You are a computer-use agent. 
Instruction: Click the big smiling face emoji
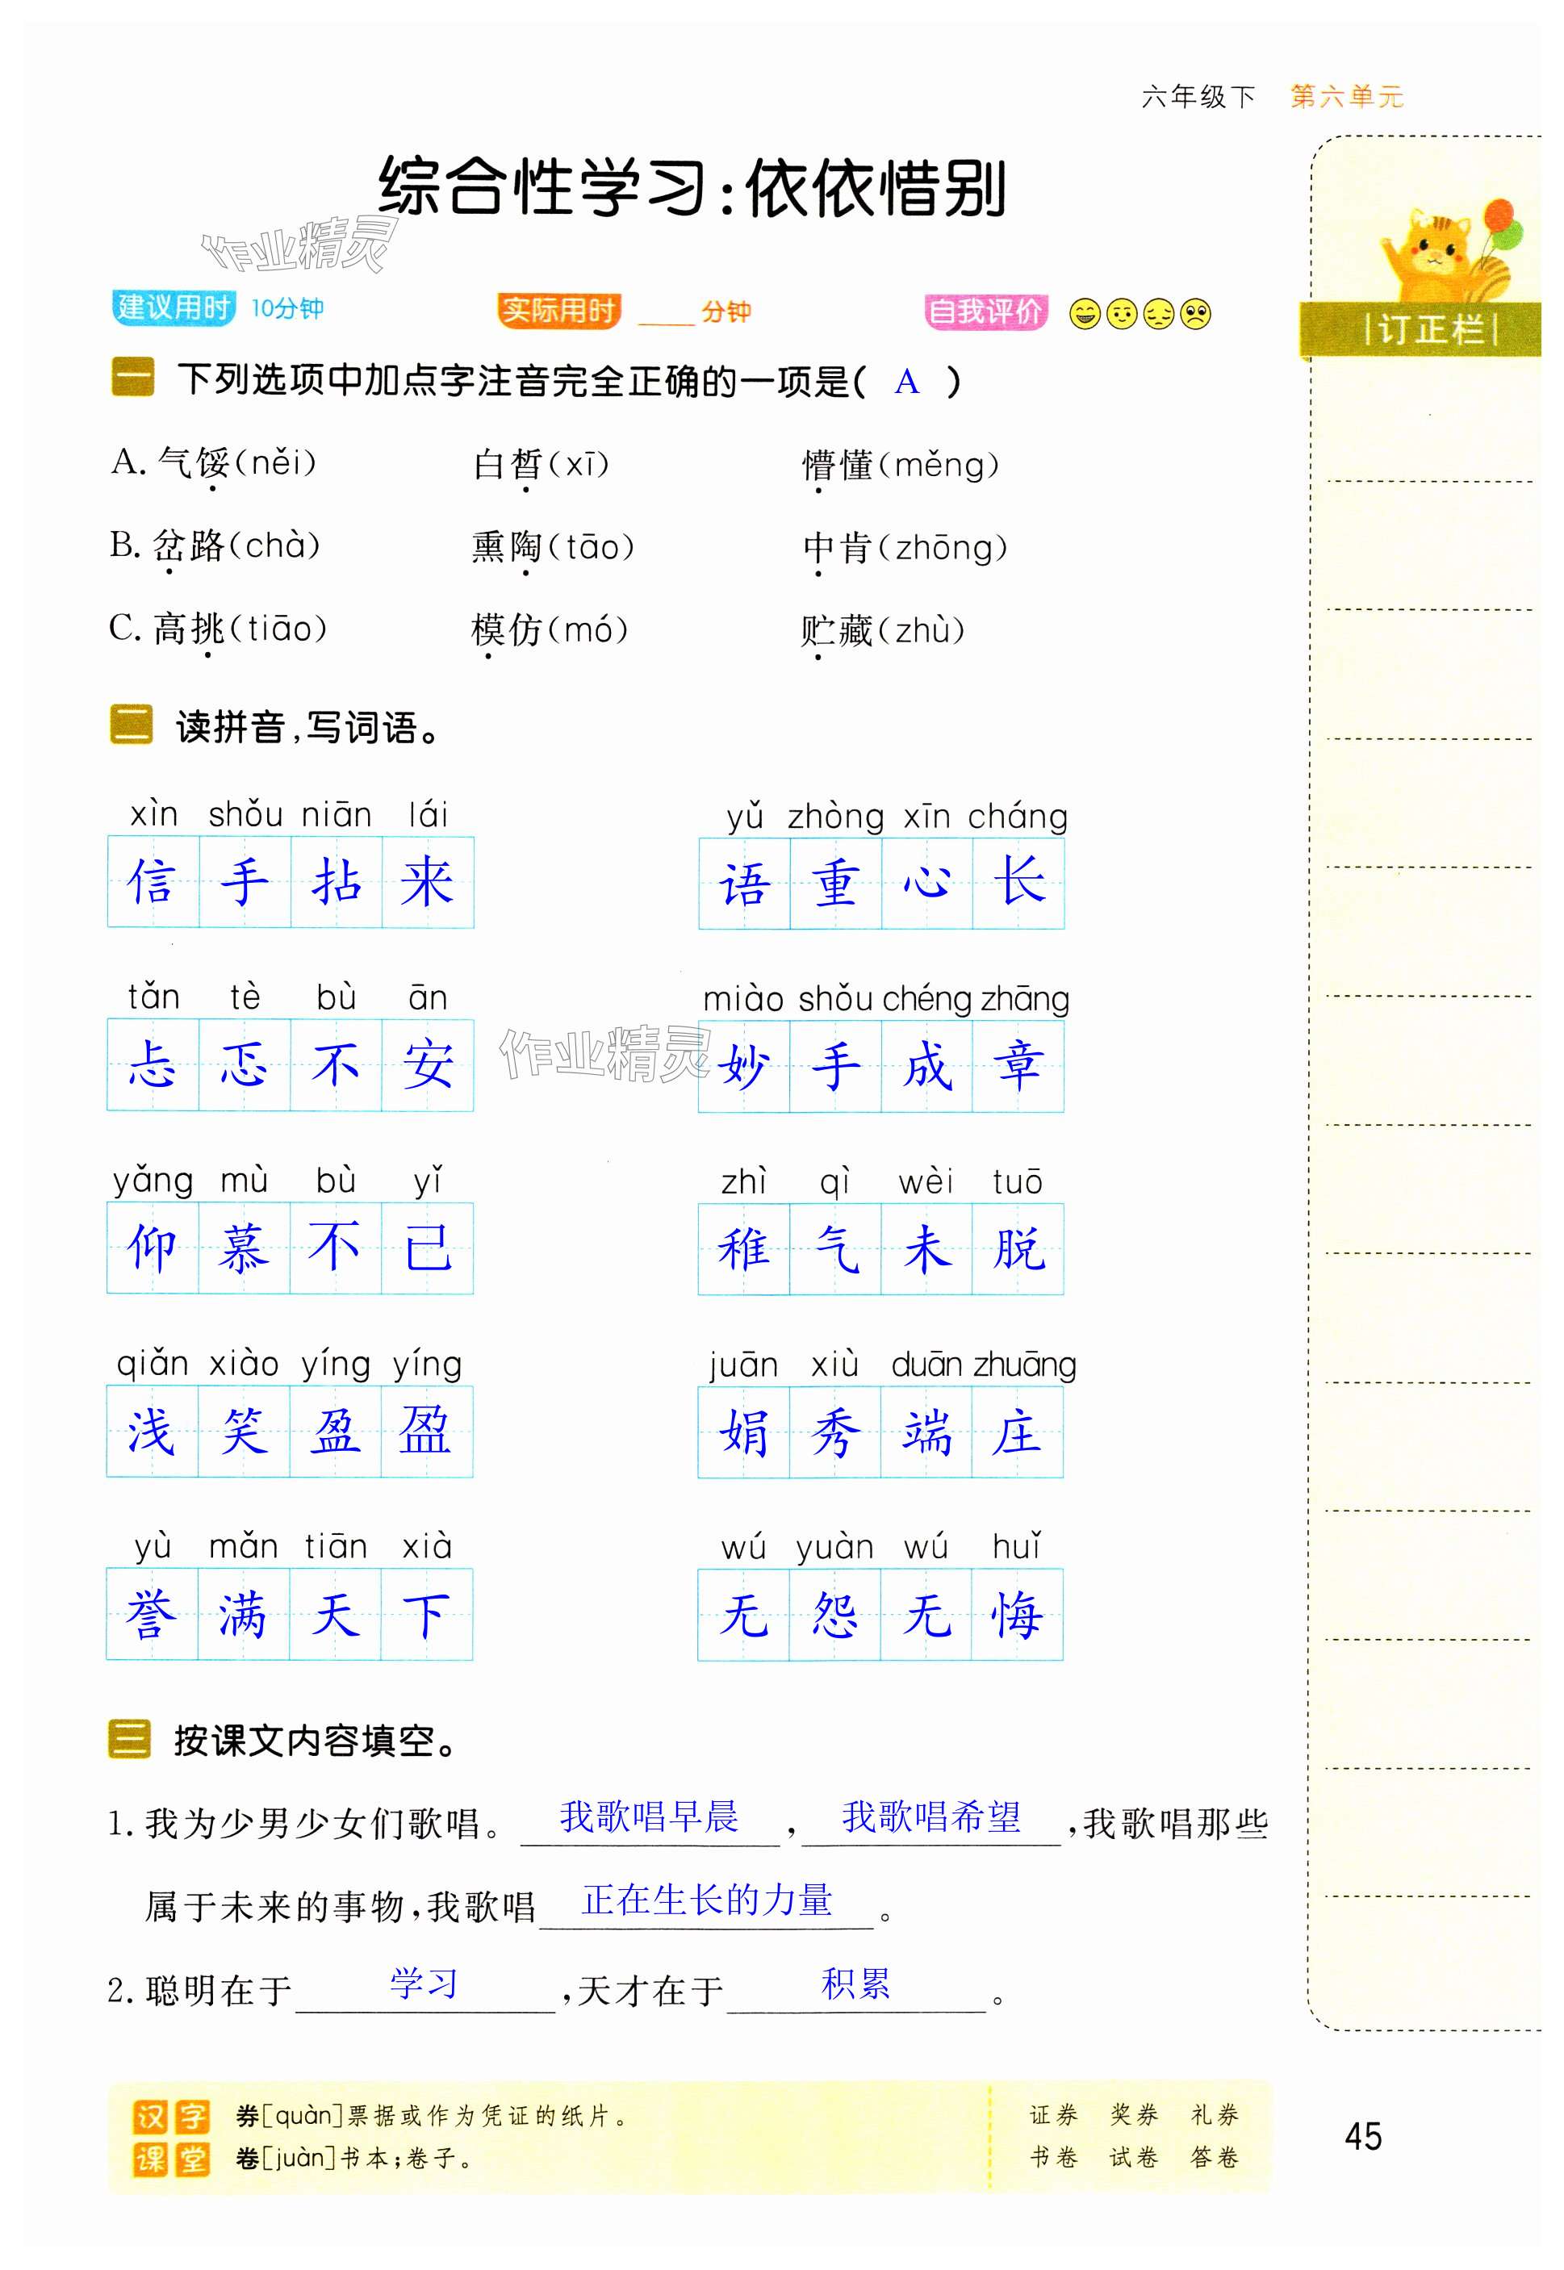point(1084,315)
